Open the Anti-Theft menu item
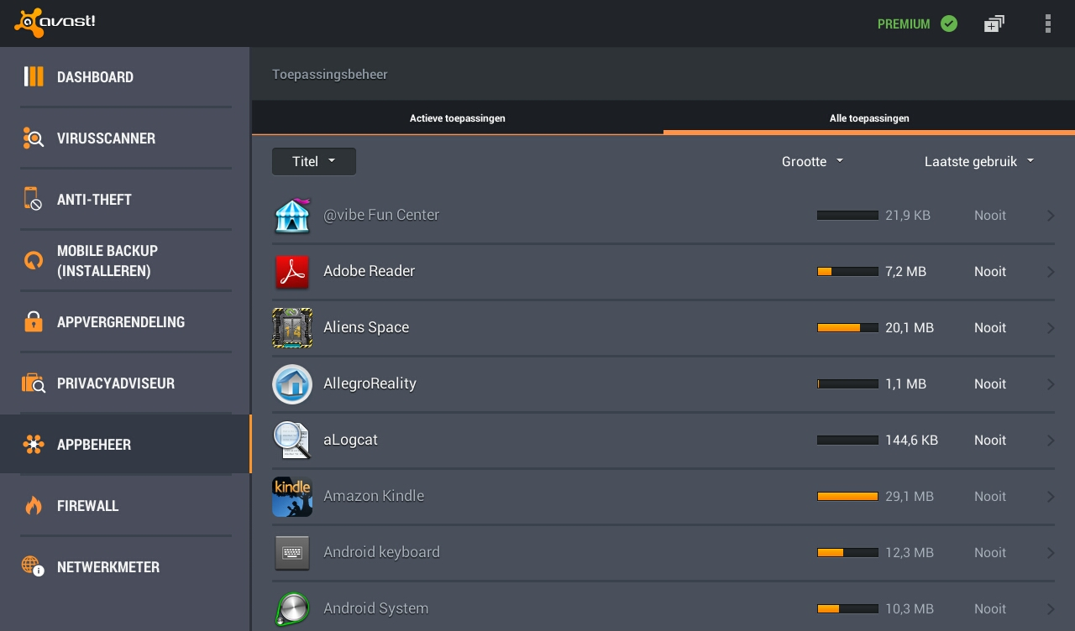 (x=125, y=200)
